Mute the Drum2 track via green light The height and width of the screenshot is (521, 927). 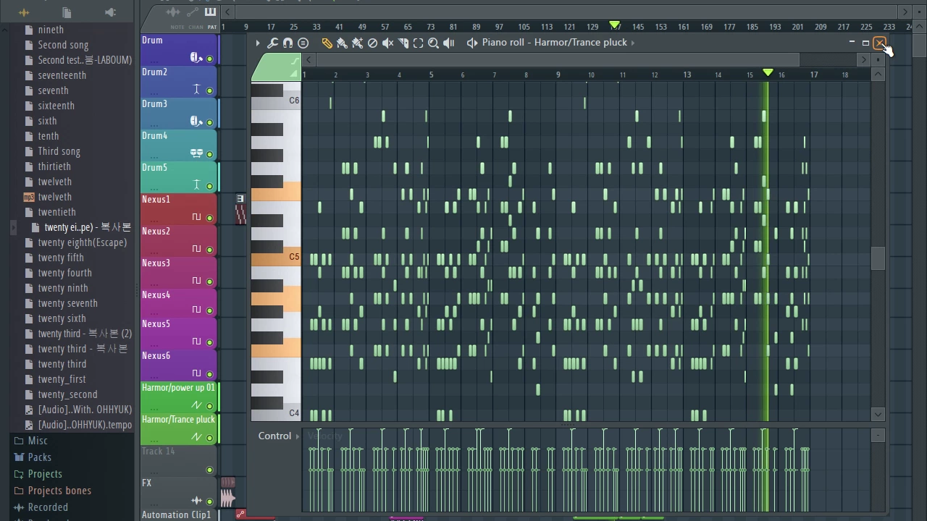[210, 90]
